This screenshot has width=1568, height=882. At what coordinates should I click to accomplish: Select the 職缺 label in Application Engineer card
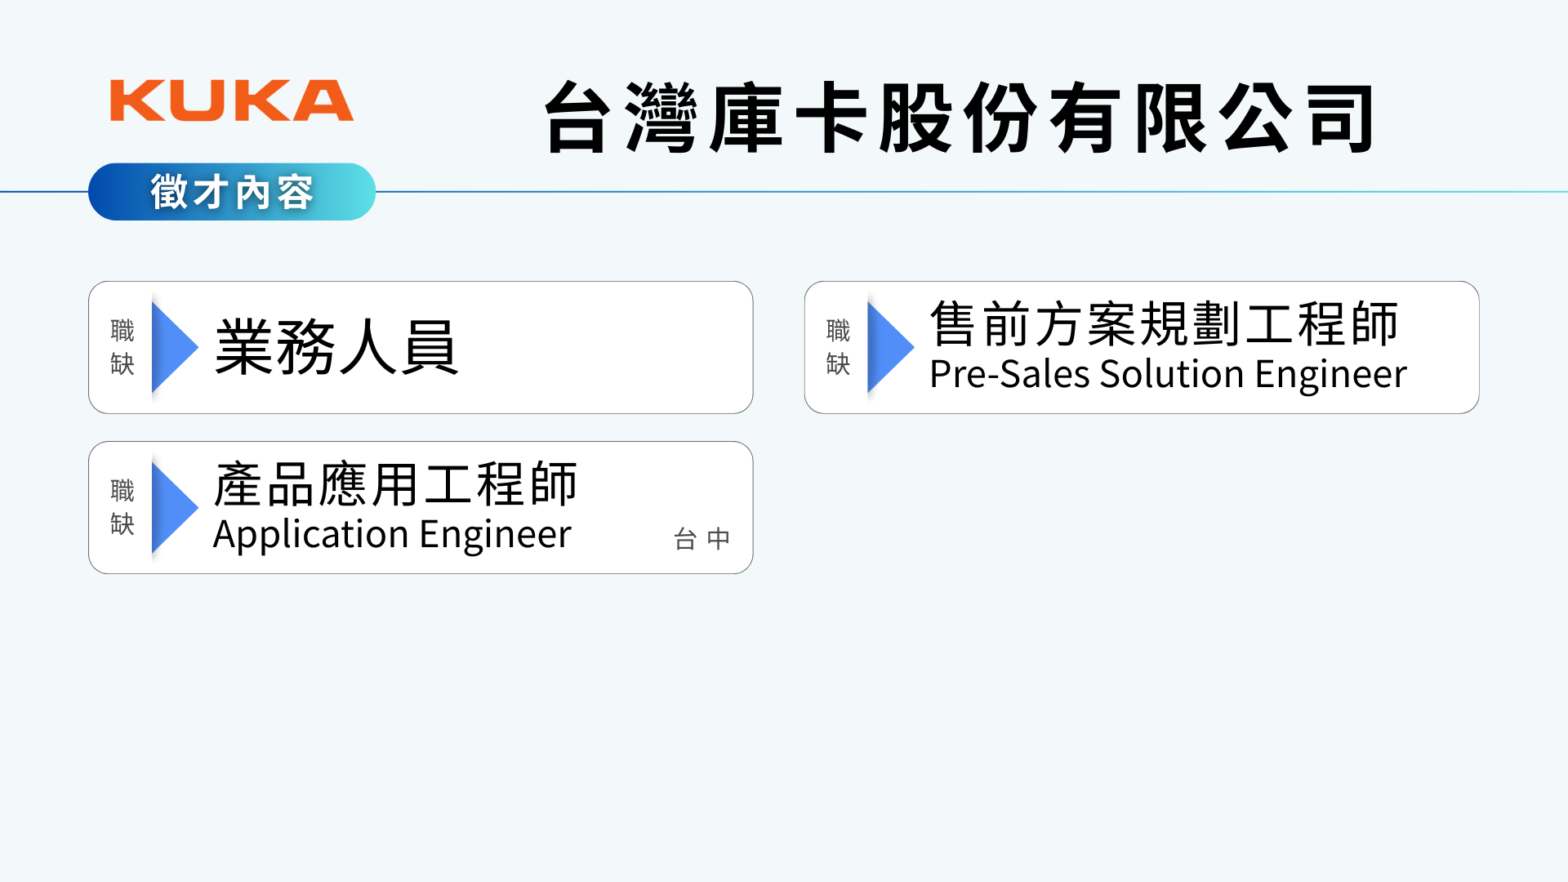coord(122,507)
